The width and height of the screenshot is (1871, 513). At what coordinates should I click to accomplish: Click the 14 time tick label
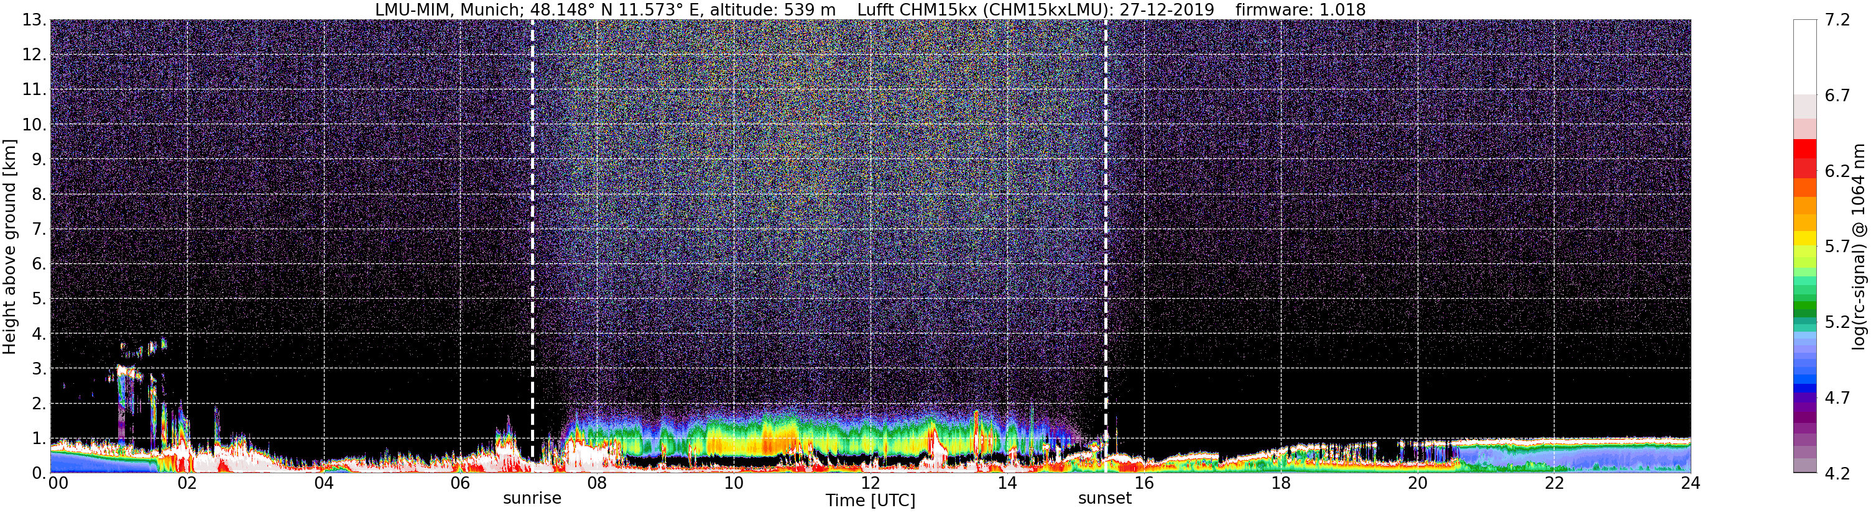coord(1007,483)
